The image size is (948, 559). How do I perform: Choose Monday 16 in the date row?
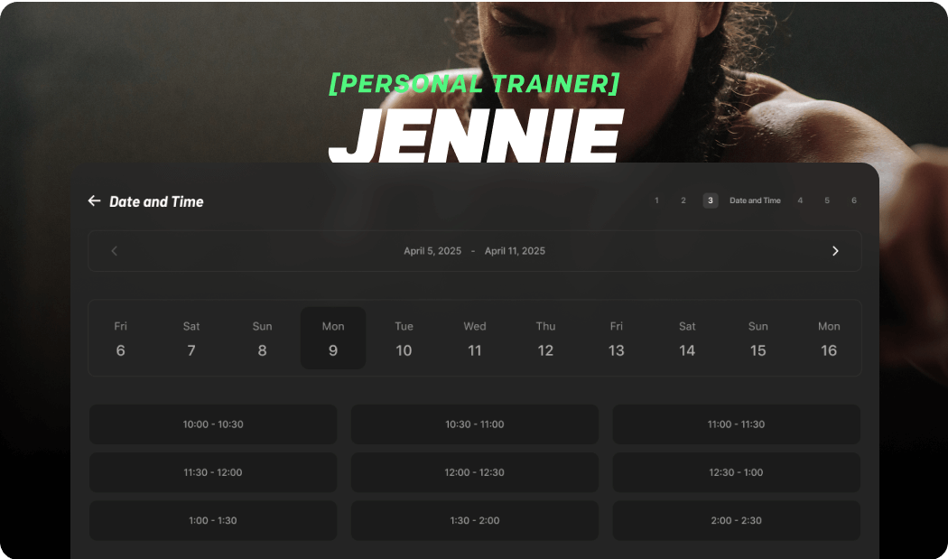click(828, 339)
